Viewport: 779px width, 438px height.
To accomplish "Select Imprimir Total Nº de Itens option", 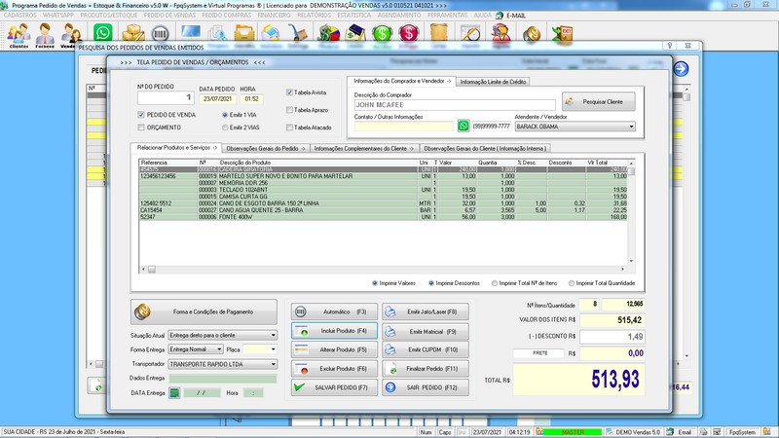I will click(x=495, y=283).
